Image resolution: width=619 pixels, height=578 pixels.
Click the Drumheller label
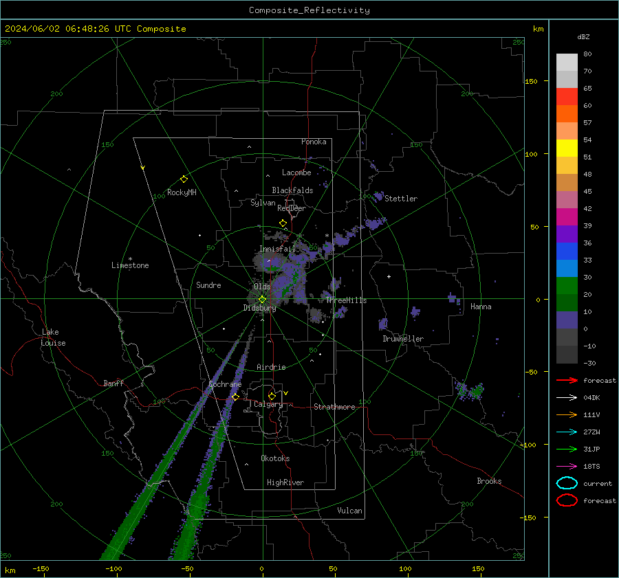pyautogui.click(x=403, y=339)
